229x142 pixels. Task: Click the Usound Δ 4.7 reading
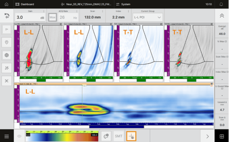[222, 106]
